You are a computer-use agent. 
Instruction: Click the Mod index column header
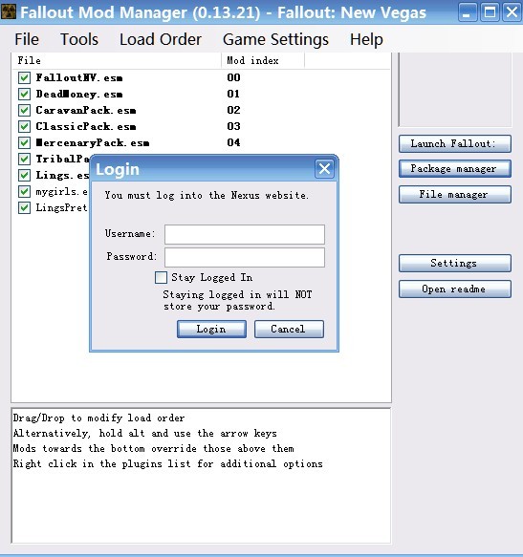[263, 60]
